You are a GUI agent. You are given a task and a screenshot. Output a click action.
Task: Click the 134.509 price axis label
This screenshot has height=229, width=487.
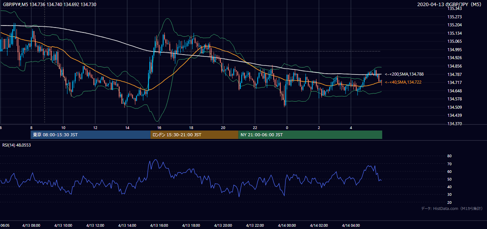(455, 107)
